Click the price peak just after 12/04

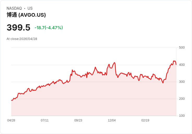tap(114, 63)
